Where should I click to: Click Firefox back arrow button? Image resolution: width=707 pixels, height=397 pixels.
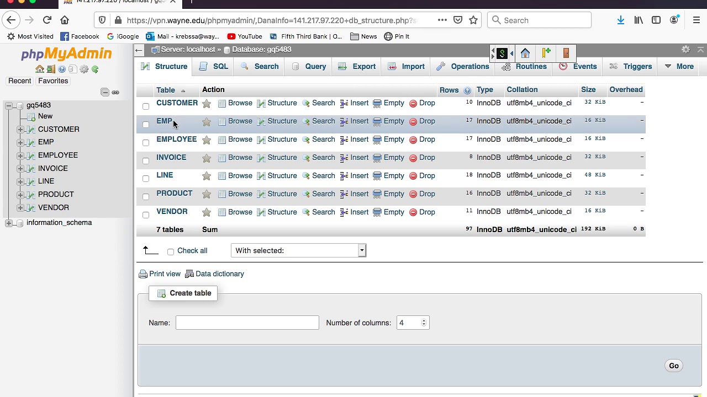click(x=11, y=20)
